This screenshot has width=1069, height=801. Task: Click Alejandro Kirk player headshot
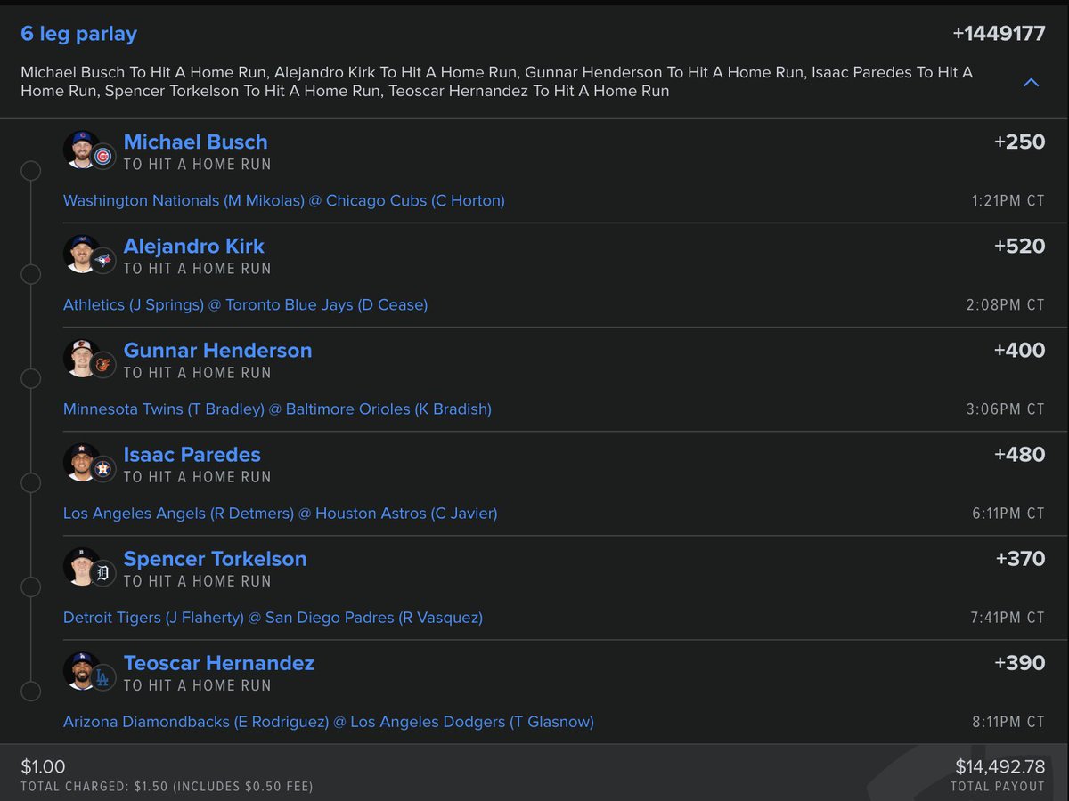click(81, 254)
